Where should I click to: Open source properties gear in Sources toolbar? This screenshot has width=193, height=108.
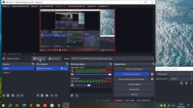point(47,95)
